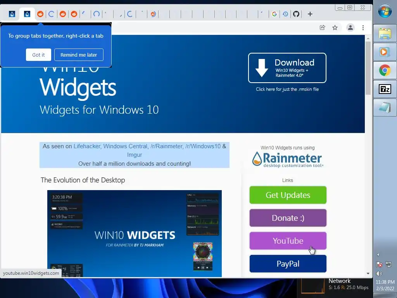
Task: Open the /r/Rainmeter link
Action: (166, 146)
